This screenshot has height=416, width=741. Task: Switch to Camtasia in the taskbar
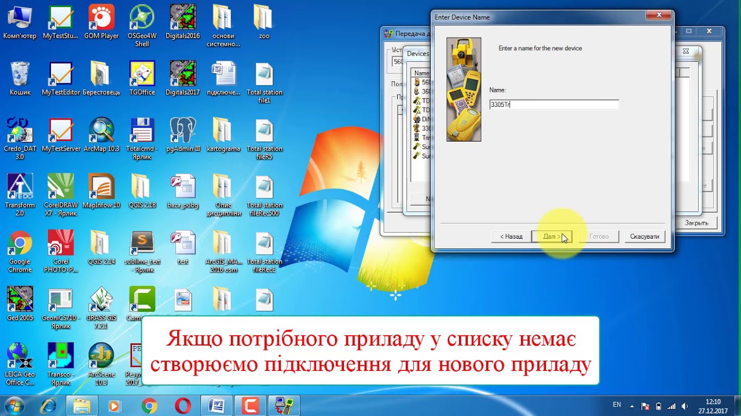pos(251,406)
